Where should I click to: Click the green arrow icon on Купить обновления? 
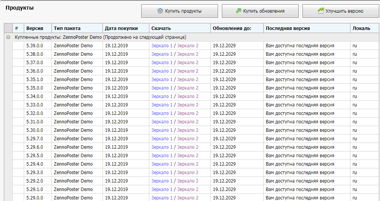(x=239, y=11)
